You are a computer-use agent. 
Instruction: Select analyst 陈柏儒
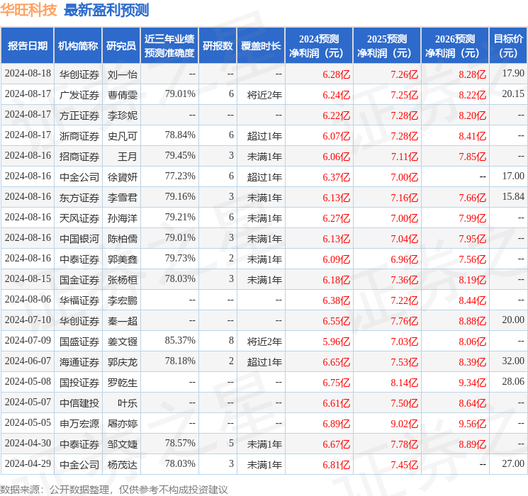pyautogui.click(x=122, y=239)
